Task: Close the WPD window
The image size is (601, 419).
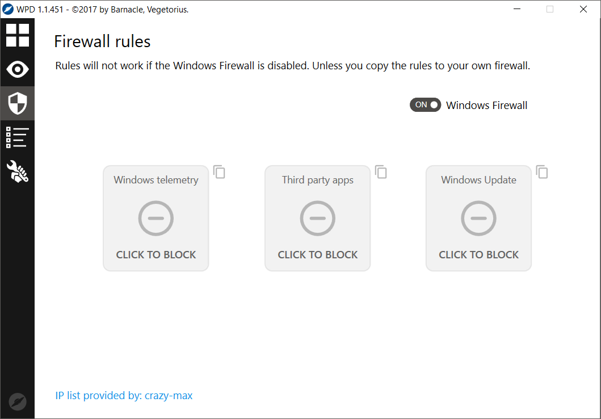Action: pos(583,9)
